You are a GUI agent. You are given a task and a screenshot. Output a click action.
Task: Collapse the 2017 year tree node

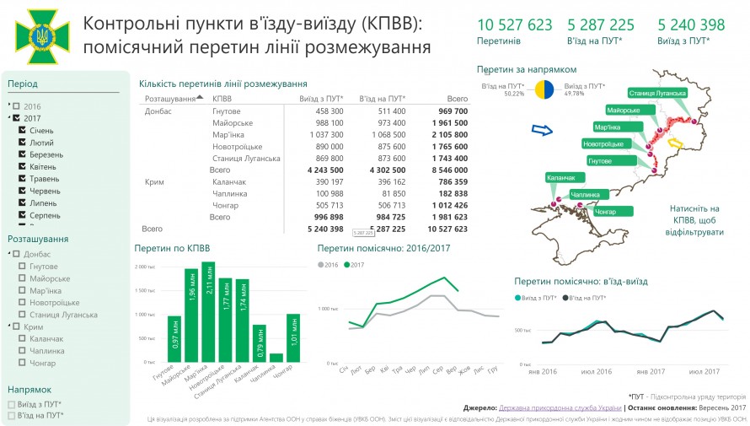click(x=9, y=118)
